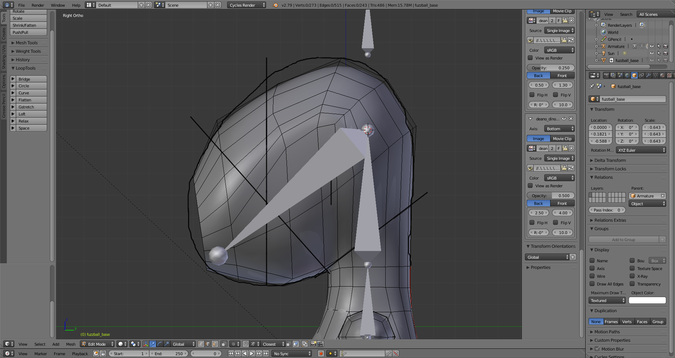Screen dimensions: 675x358
Task: Switch to the Create tool shelf tab
Action: (x=4, y=34)
